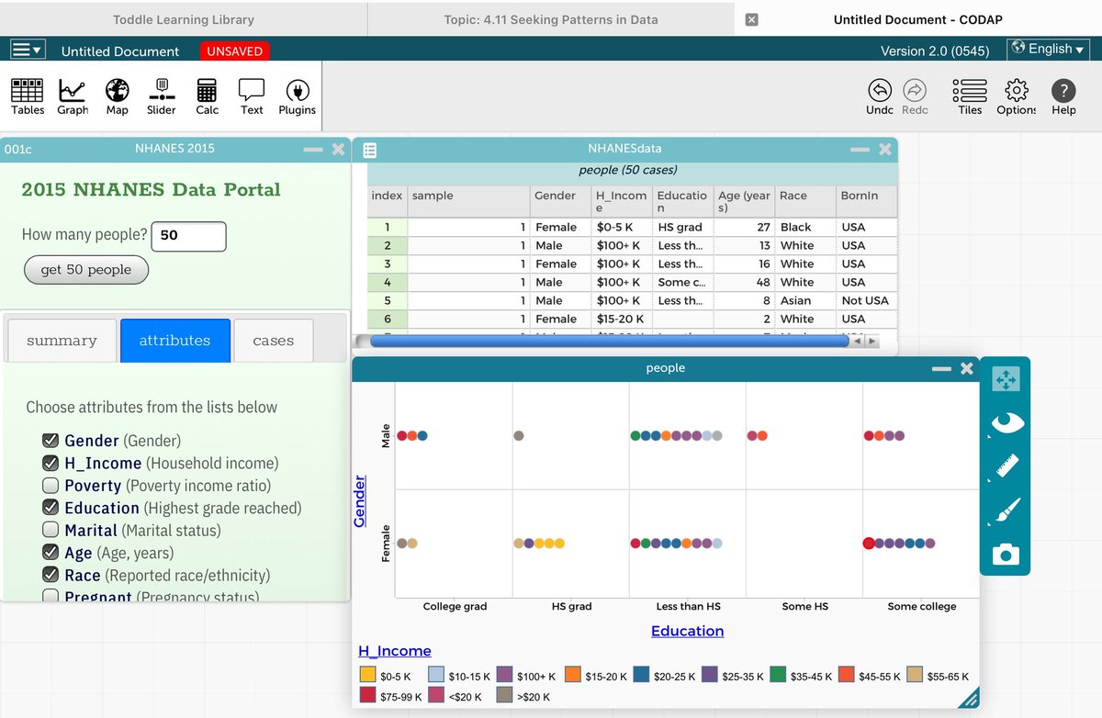Image resolution: width=1102 pixels, height=718 pixels.
Task: Open the Seeking Patterns in Data tab
Action: click(x=551, y=19)
